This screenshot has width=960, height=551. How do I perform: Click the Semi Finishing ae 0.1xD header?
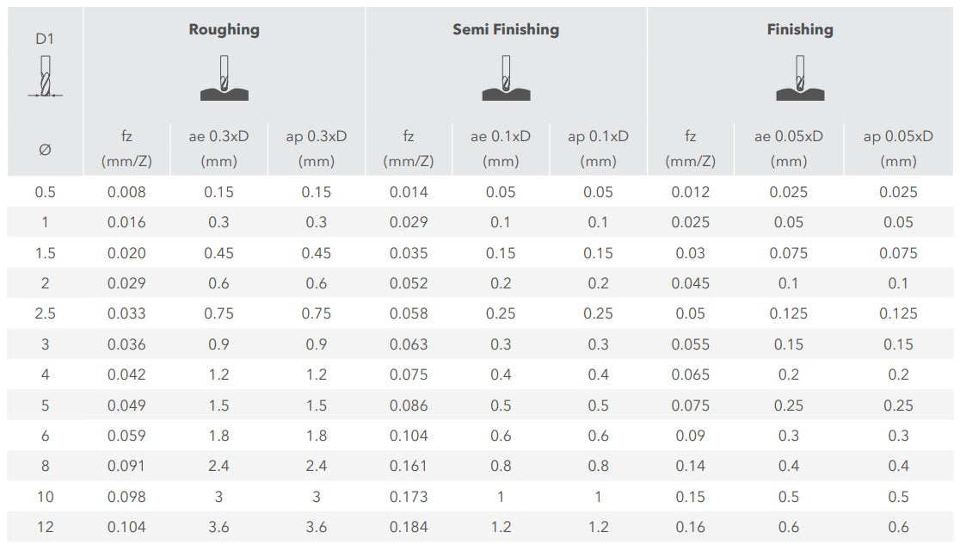point(501,148)
